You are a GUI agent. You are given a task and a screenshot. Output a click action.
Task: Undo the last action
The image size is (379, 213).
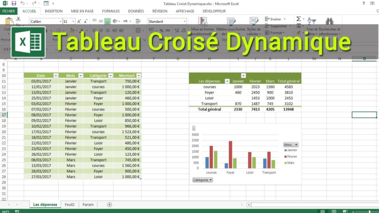[23, 3]
